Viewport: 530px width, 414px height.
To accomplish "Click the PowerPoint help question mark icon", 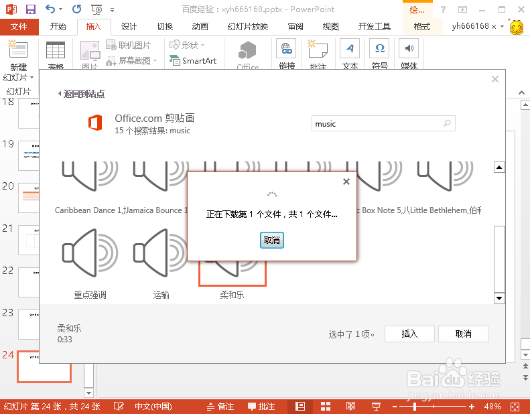I will 443,9.
